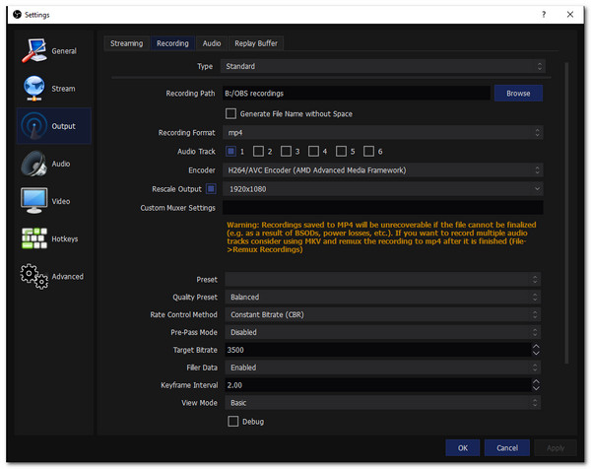Check audio track 3

pos(286,151)
